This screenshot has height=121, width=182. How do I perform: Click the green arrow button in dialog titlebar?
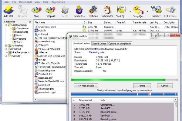(155, 36)
